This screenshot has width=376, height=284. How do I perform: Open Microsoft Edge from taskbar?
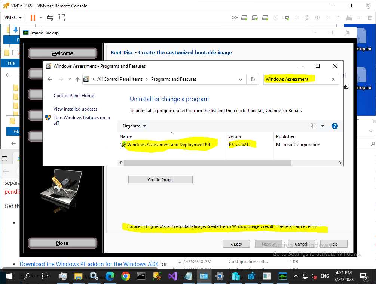110,276
